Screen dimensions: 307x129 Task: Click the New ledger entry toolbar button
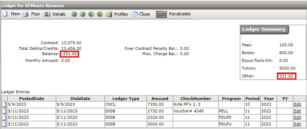pos(12,14)
